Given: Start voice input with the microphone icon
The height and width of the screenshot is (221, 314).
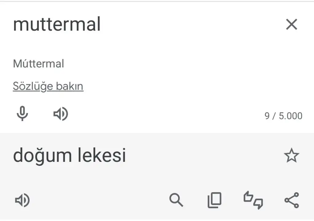Looking at the screenshot, I should point(22,113).
